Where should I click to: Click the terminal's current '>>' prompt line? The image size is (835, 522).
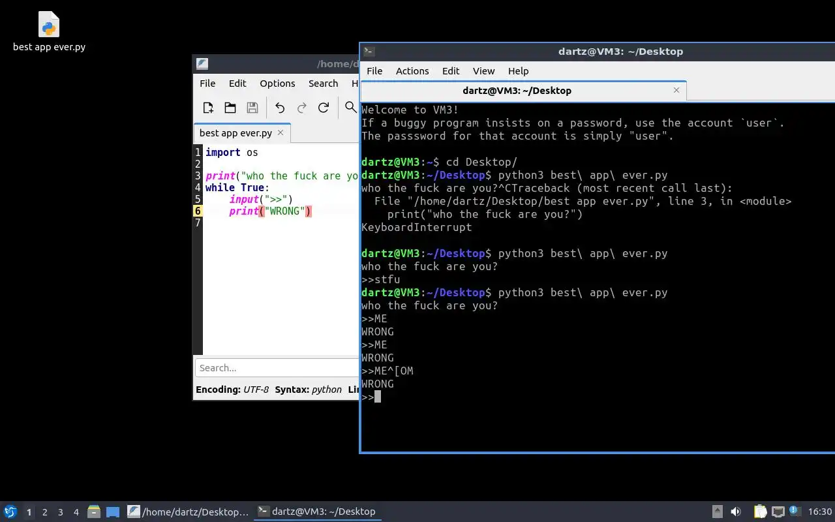371,397
